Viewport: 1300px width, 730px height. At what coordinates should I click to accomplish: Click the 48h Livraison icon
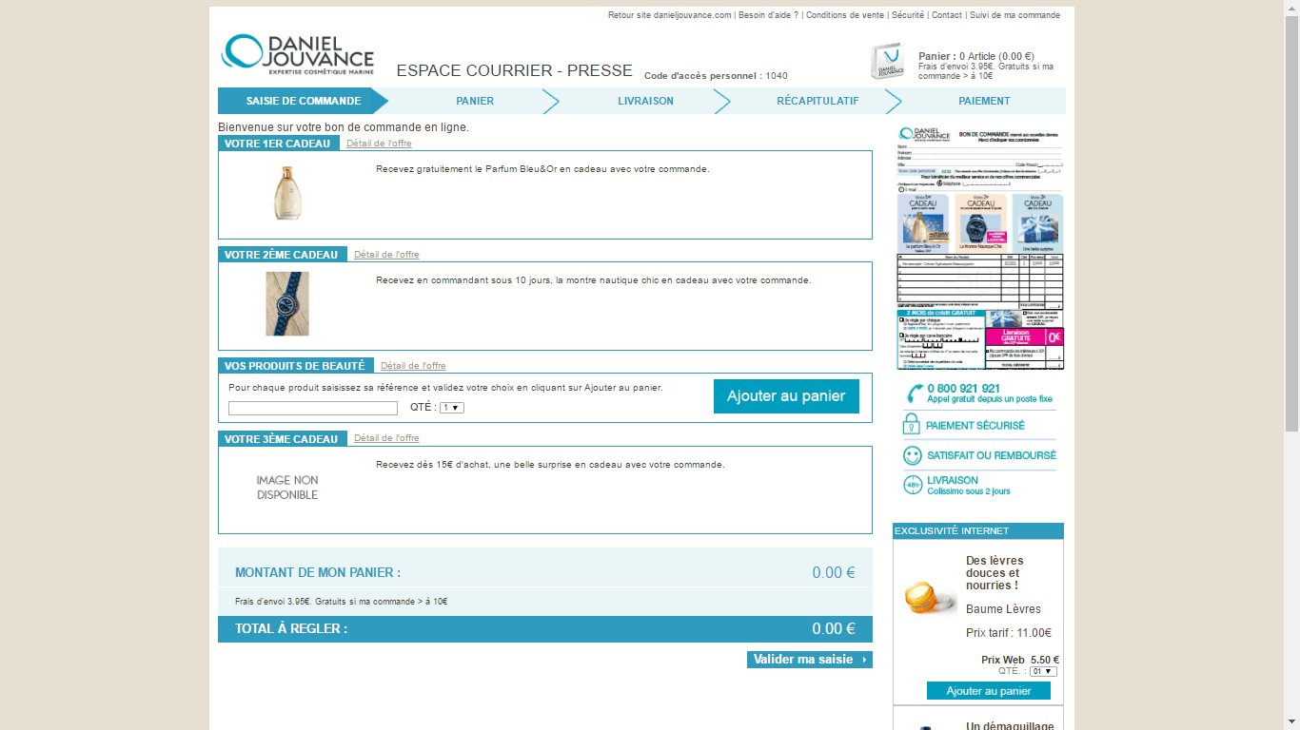coord(912,485)
